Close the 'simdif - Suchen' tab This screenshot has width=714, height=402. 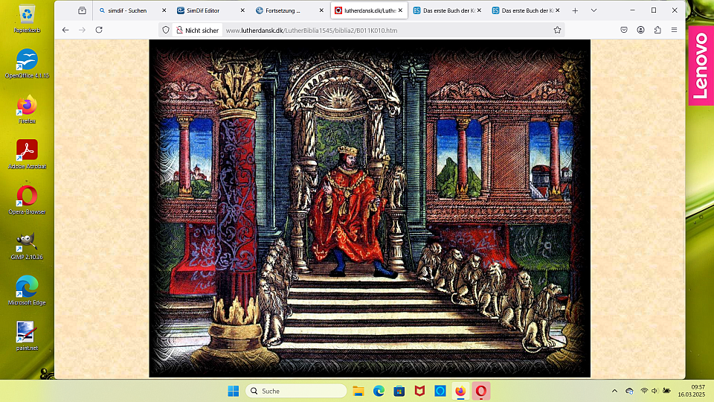164,10
